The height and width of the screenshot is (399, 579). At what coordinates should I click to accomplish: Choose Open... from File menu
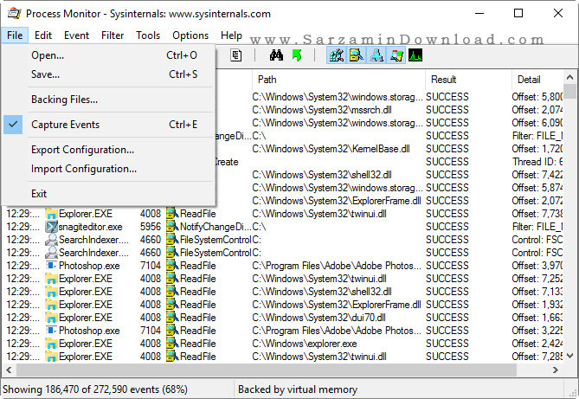108,55
